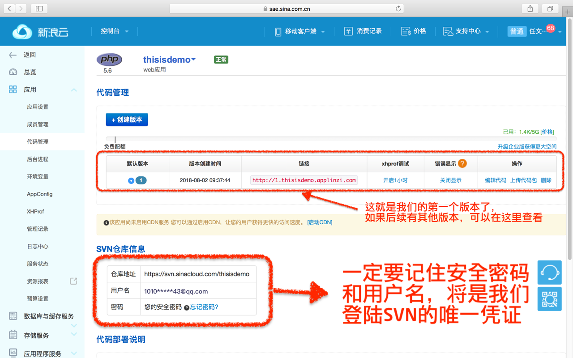Click the help icon before 忘记密码
This screenshot has width=573, height=358.
tap(187, 307)
